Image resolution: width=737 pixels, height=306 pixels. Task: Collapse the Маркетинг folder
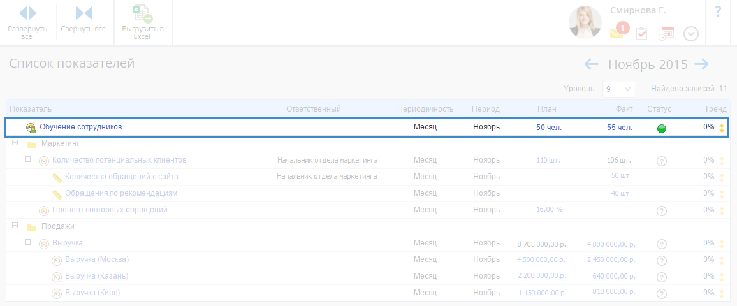(15, 142)
